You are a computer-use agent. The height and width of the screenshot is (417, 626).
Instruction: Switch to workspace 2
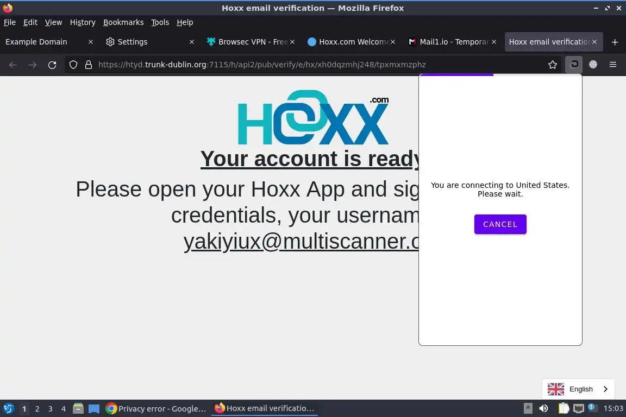point(37,409)
